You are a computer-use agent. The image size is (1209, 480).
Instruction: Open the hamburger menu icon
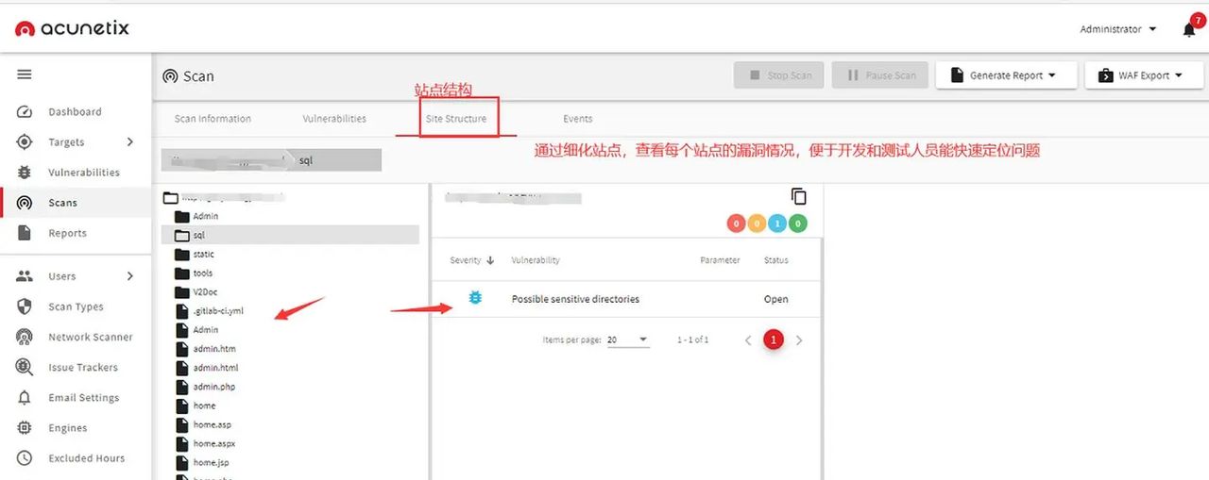point(25,74)
